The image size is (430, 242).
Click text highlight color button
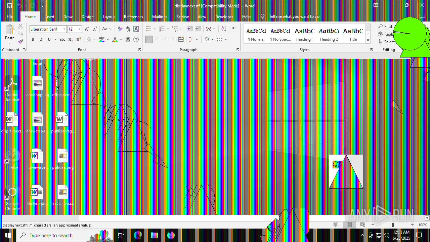(102, 40)
